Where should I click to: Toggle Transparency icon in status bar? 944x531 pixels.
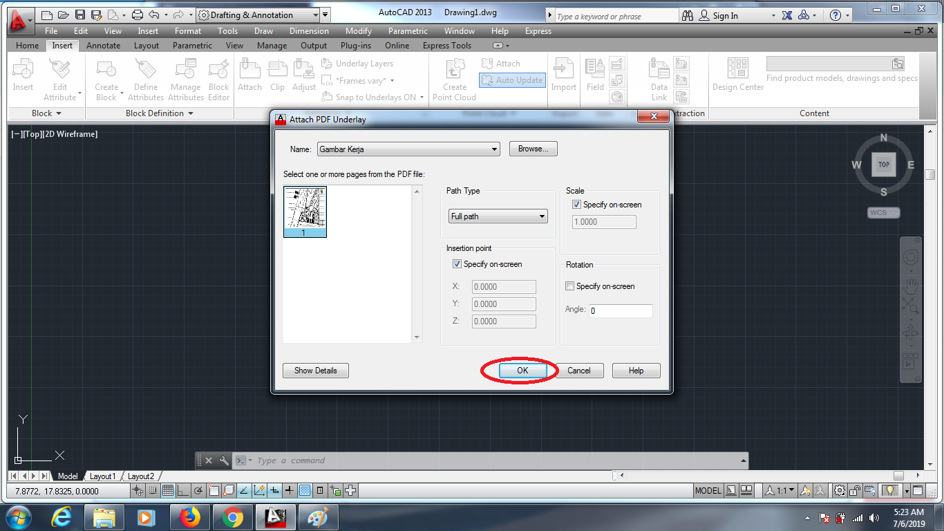pyautogui.click(x=305, y=491)
